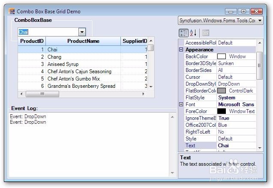Image resolution: width=273 pixels, height=188 pixels.
Task: Minimize the Combo Box Base Grid Demo window
Action: click(231, 12)
